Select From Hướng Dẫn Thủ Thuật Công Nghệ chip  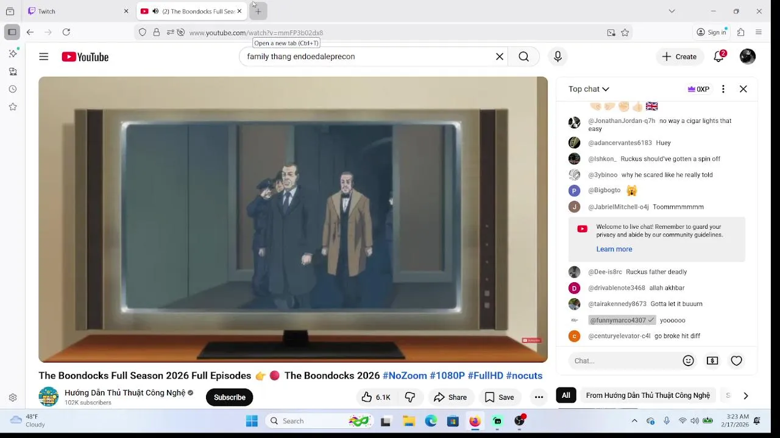click(x=648, y=395)
